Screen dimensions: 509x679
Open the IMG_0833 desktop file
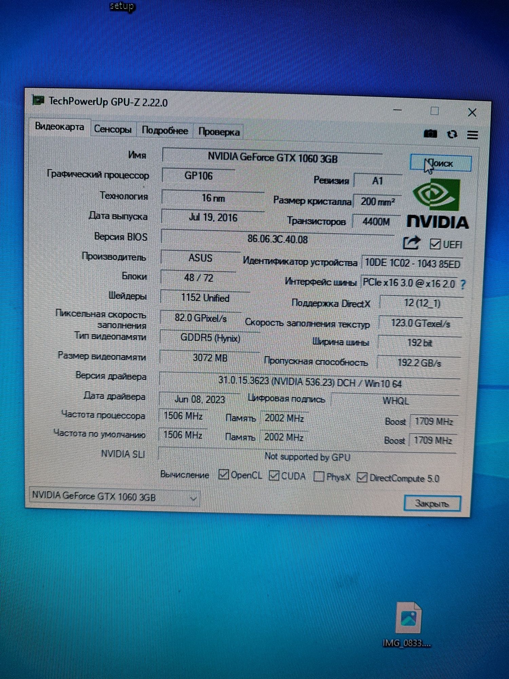[x=408, y=625]
